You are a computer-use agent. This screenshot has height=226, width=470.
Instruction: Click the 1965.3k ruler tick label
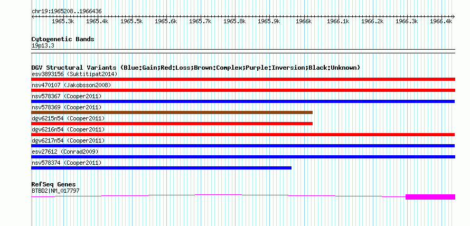pos(63,22)
